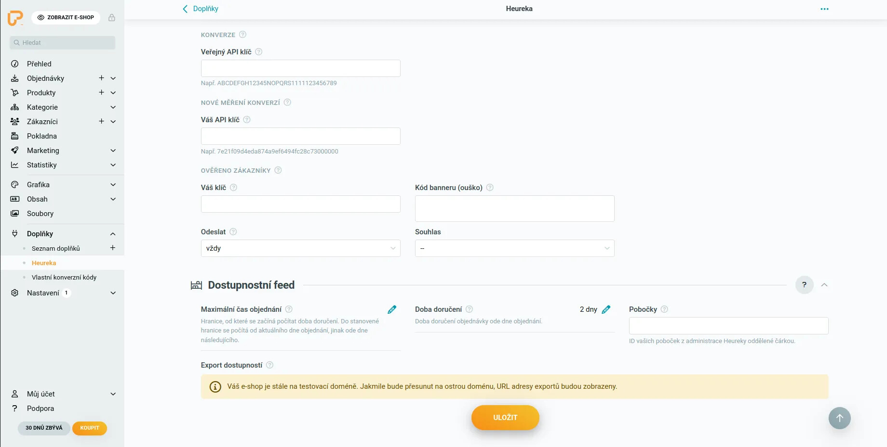The width and height of the screenshot is (887, 447).
Task: Click the plus icon next to Objednávky
Action: coord(101,78)
